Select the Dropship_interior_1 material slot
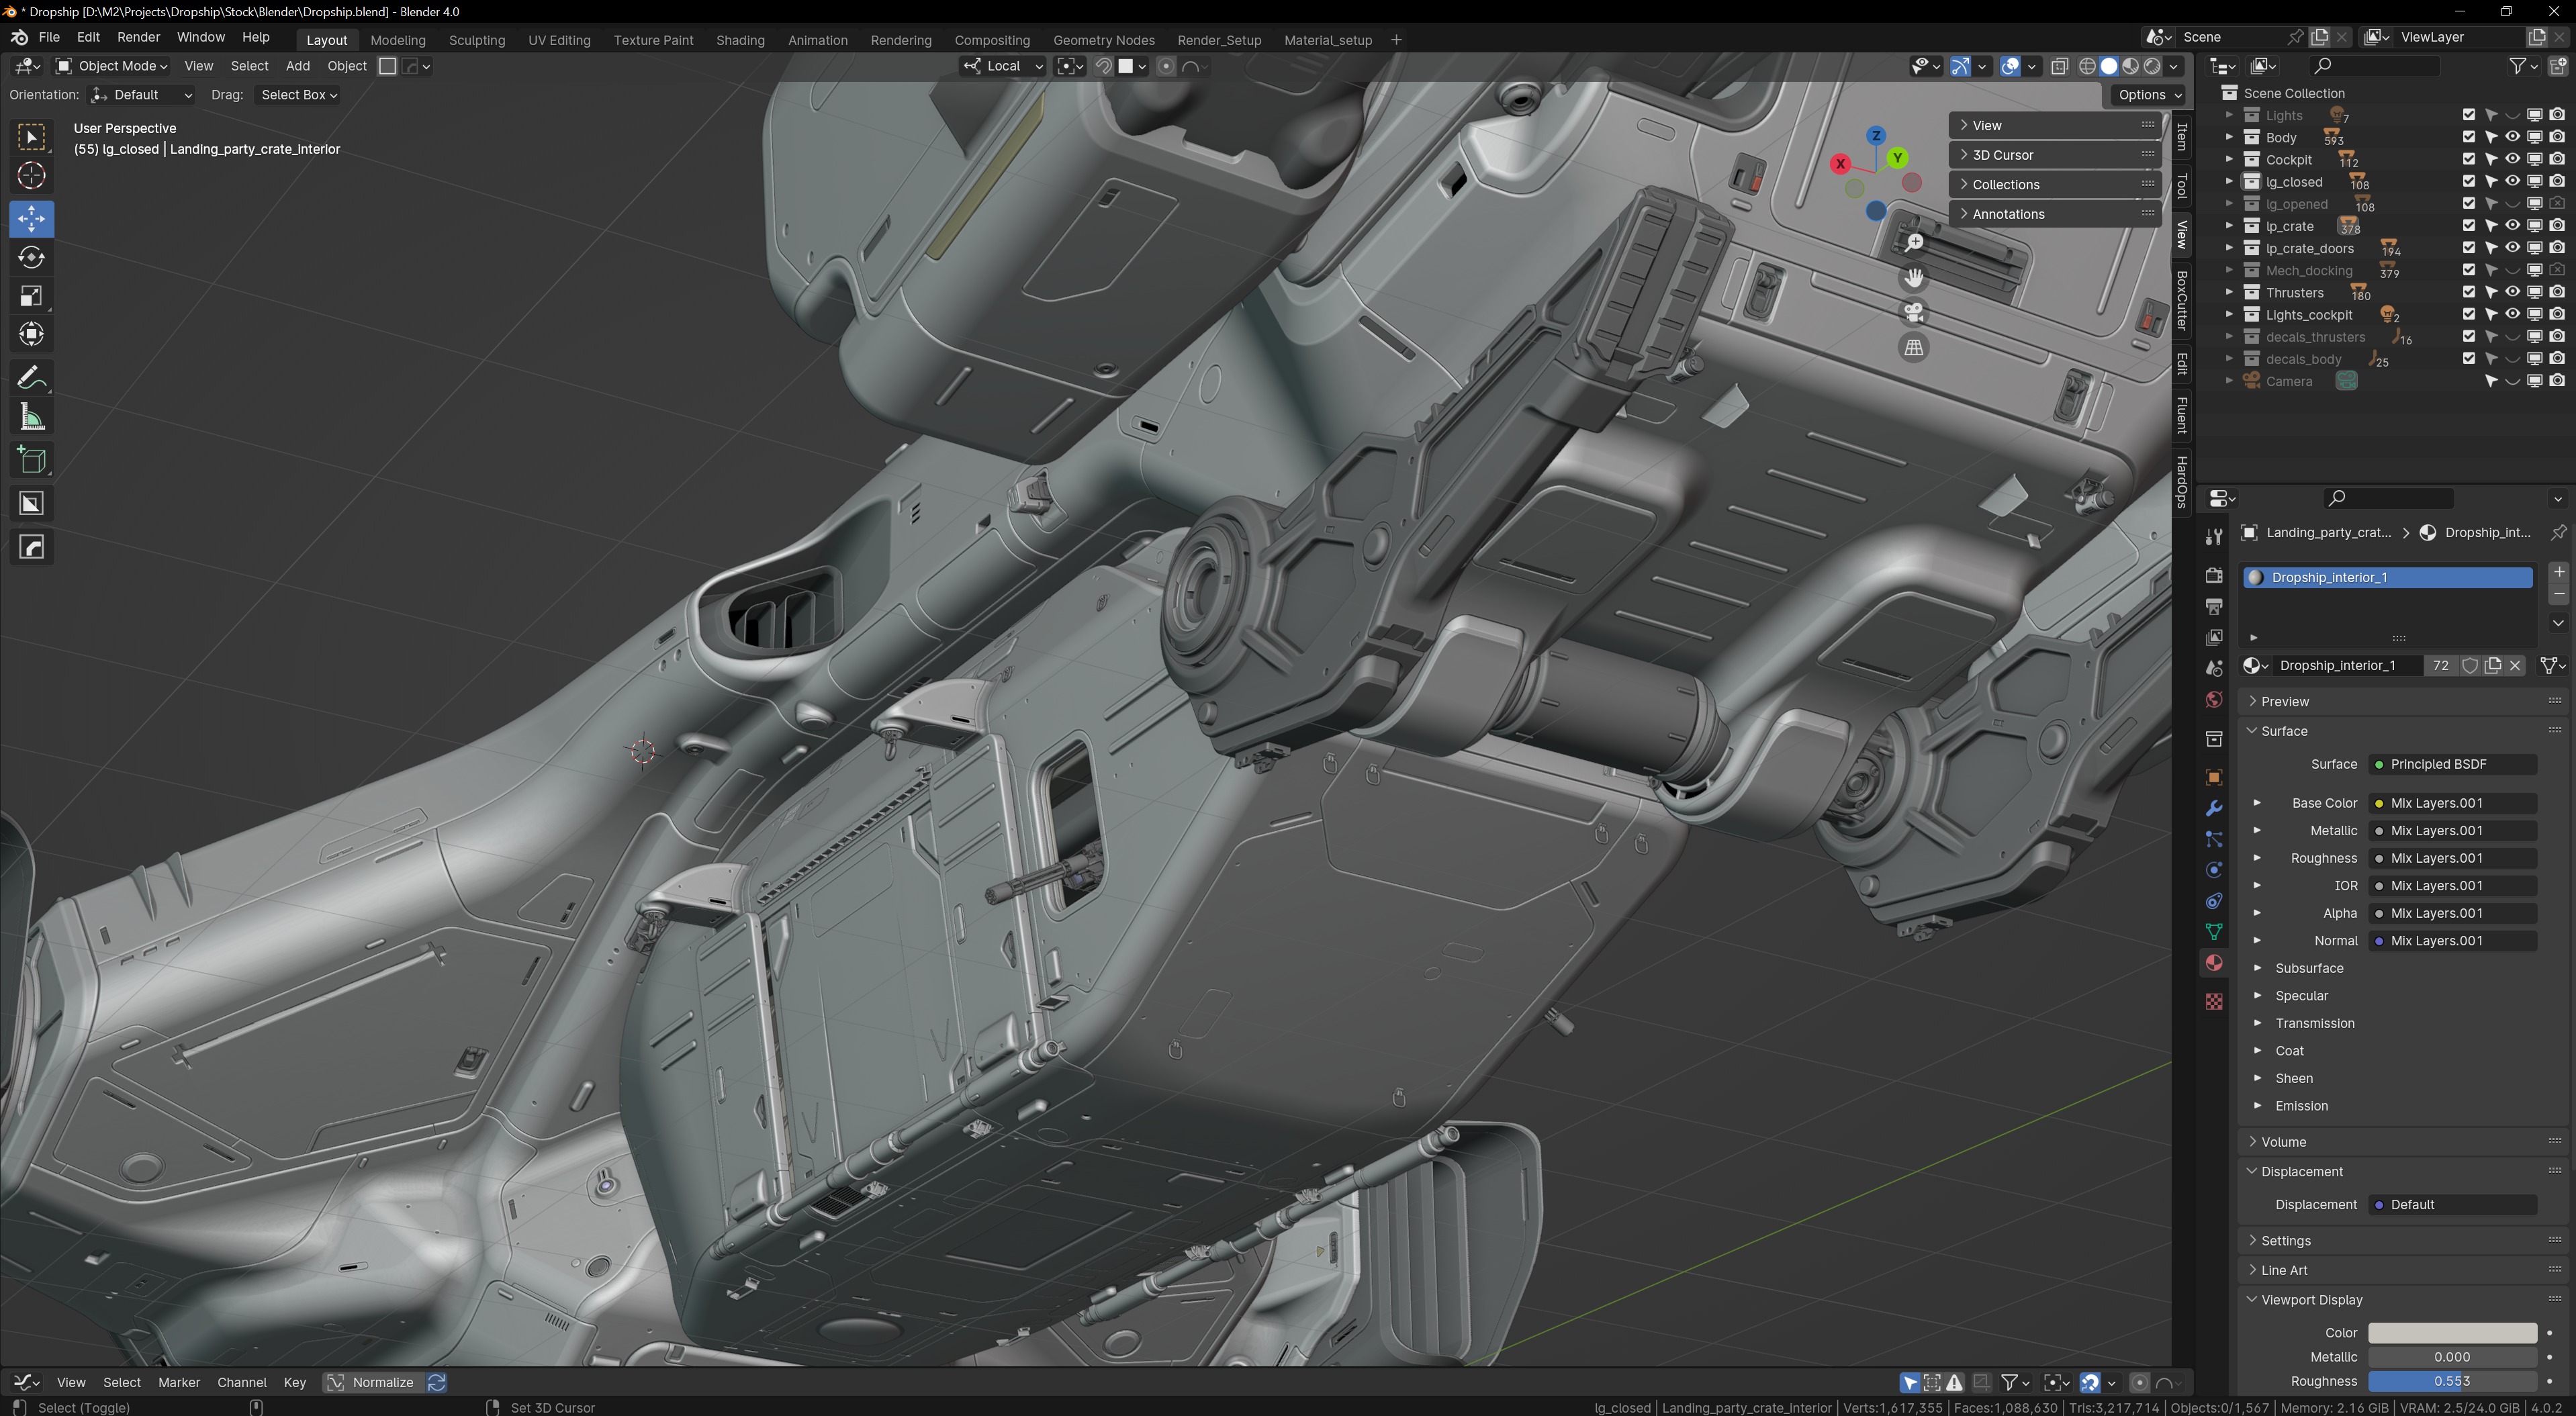 click(2387, 577)
